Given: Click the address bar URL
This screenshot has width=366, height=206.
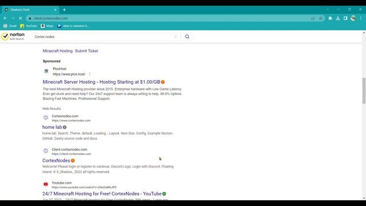Looking at the screenshot, I should (51, 18).
